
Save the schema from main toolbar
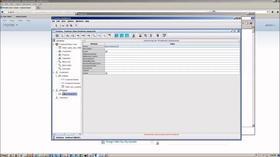[67, 26]
